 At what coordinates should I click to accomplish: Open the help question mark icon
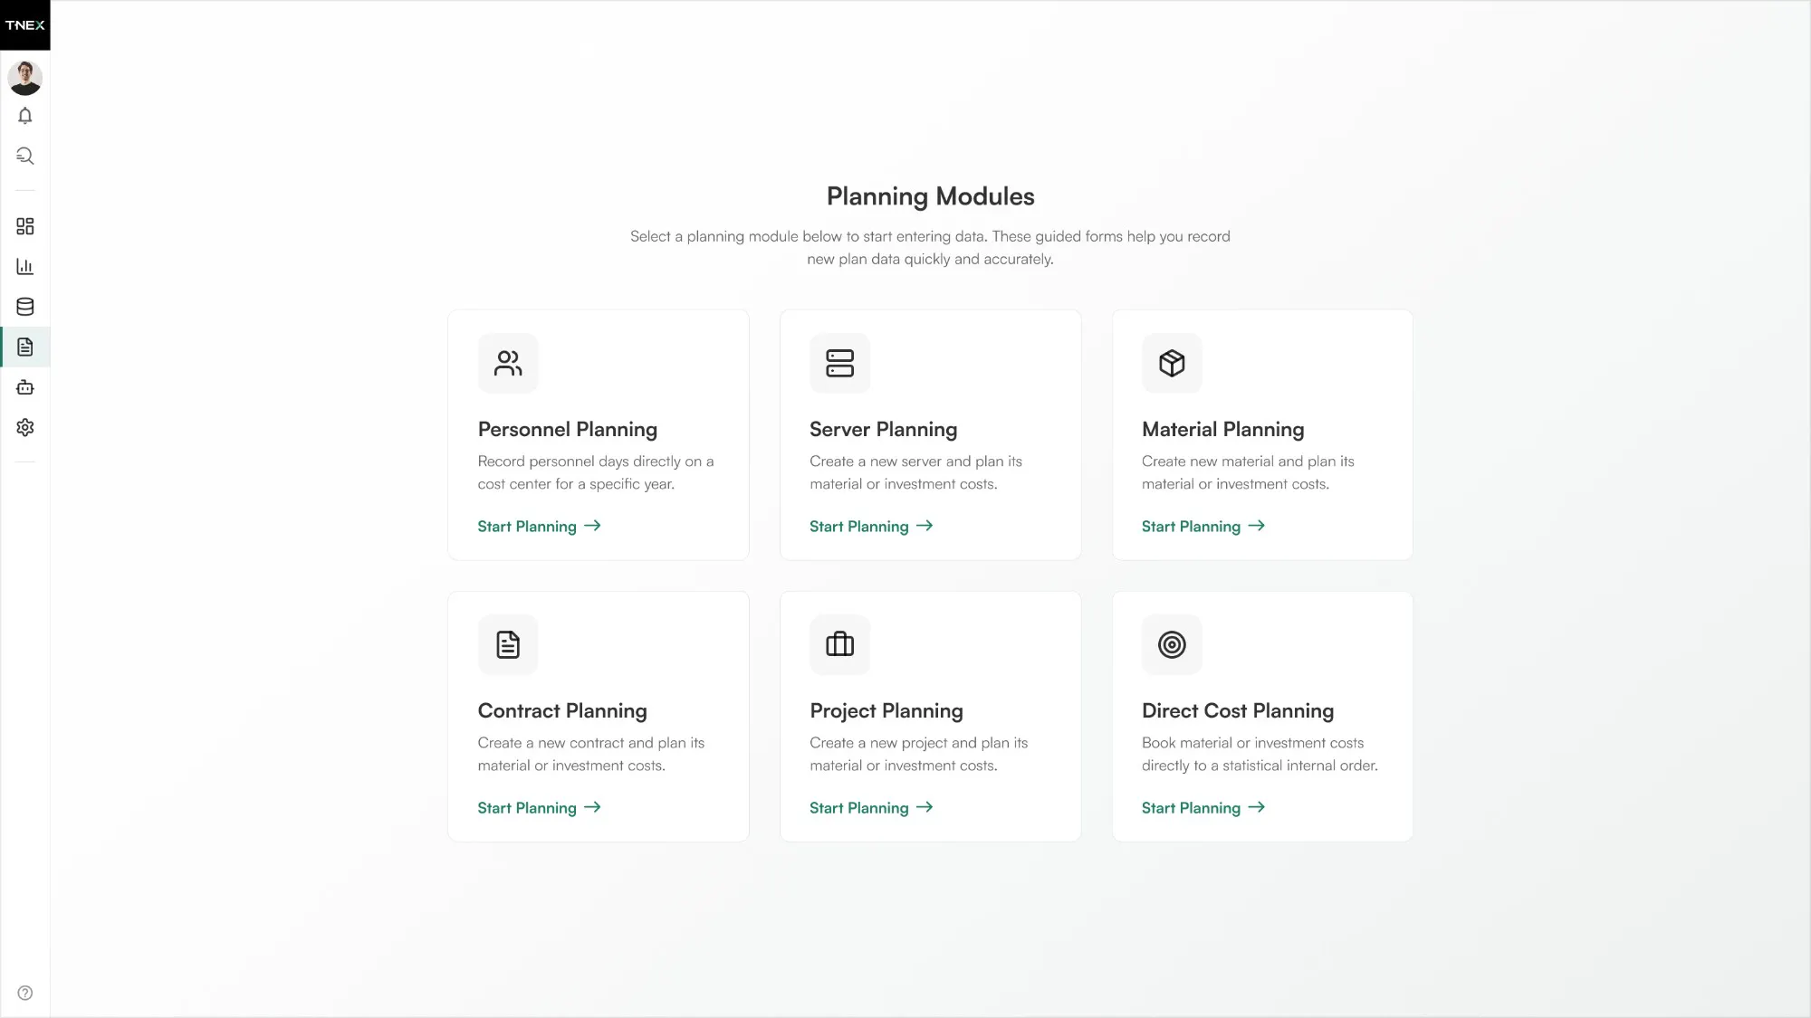pyautogui.click(x=24, y=993)
